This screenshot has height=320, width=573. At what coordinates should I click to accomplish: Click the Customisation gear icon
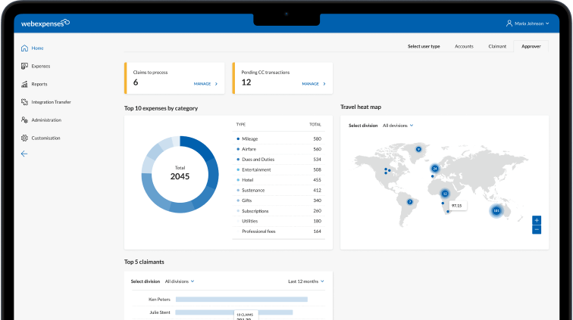click(x=24, y=138)
